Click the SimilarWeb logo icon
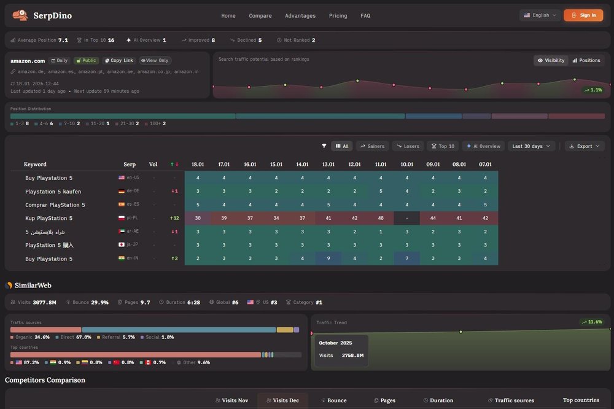This screenshot has width=614, height=409. coord(9,286)
